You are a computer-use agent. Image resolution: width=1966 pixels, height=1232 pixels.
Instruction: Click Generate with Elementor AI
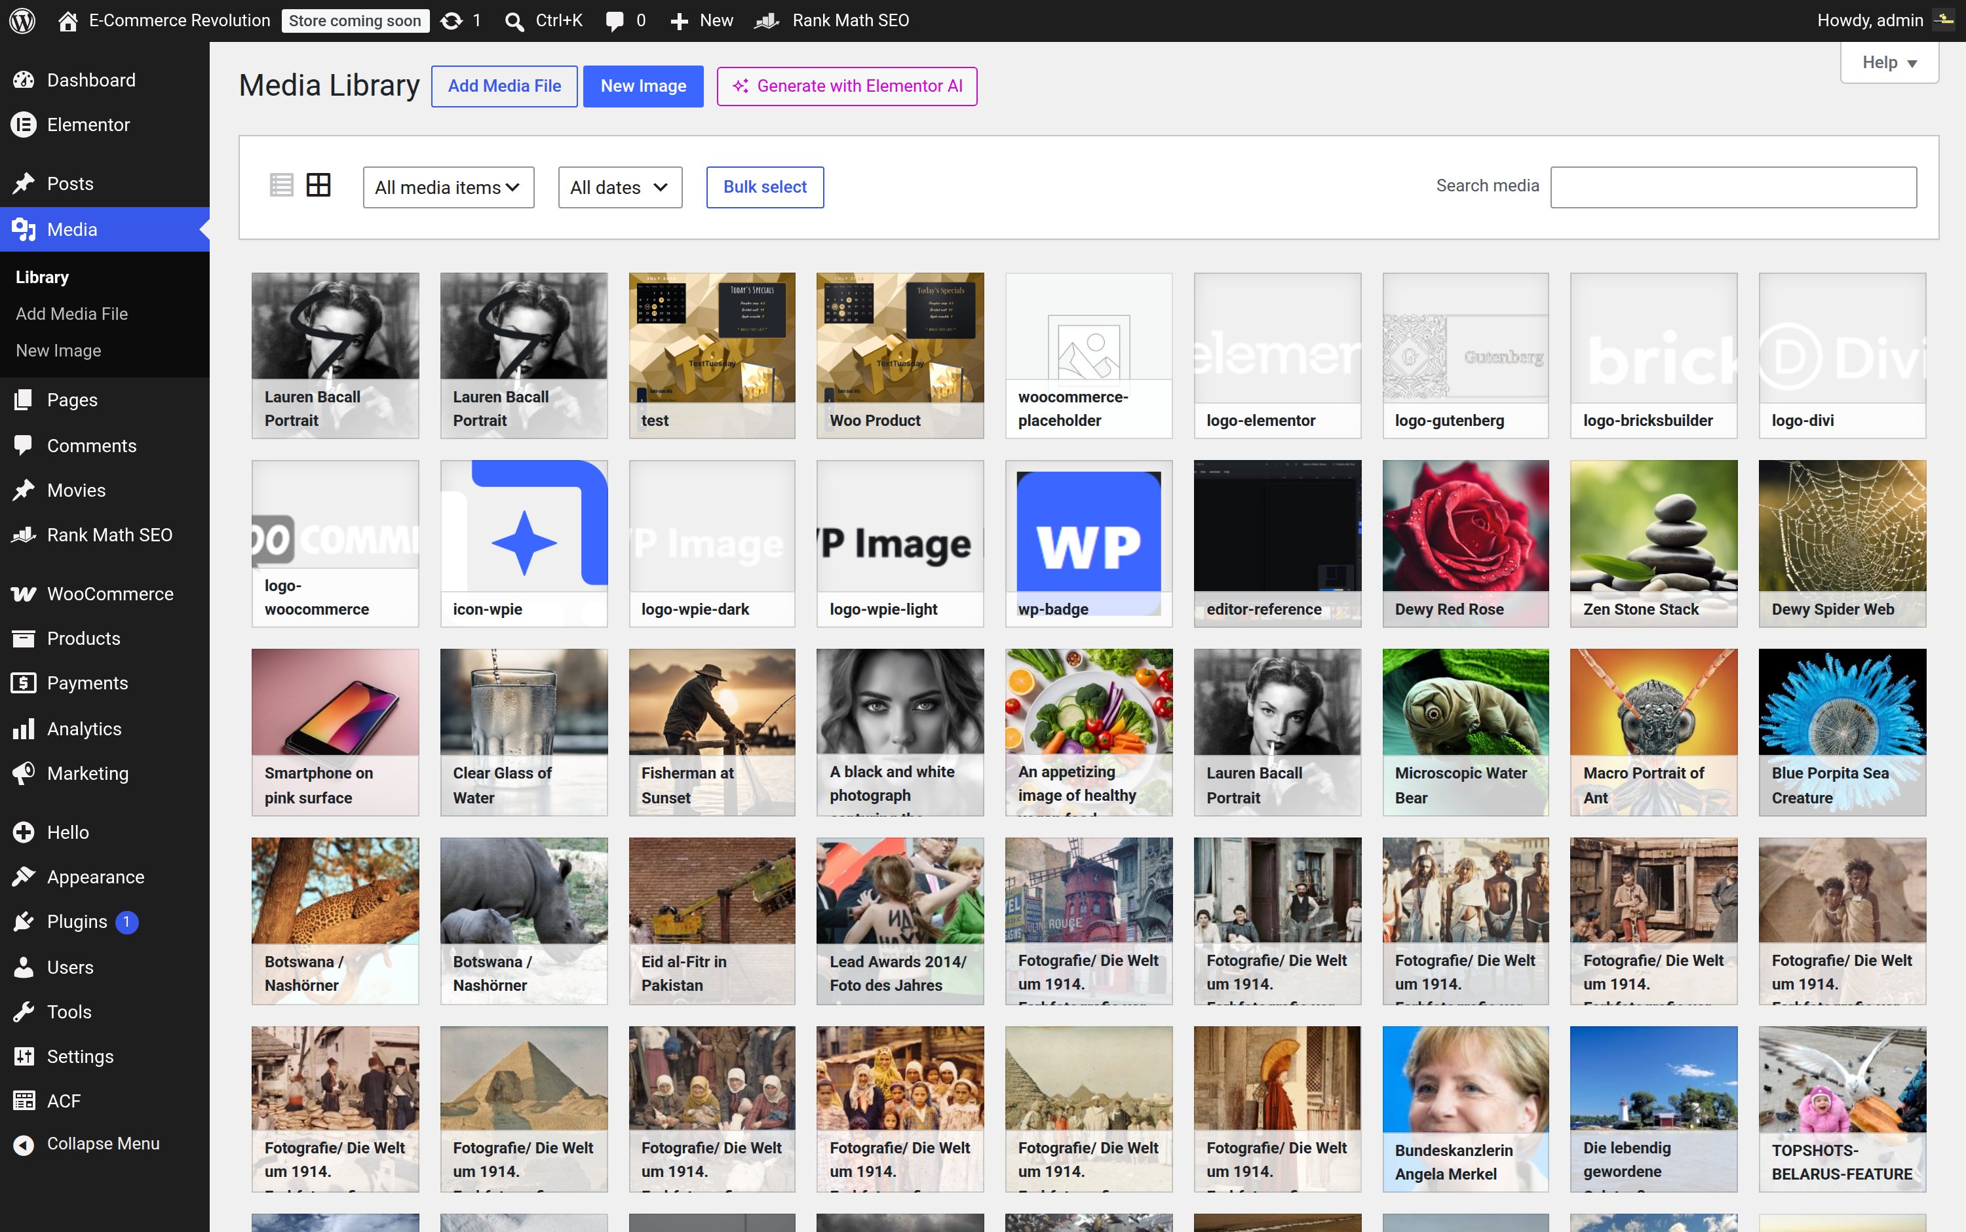click(x=847, y=87)
